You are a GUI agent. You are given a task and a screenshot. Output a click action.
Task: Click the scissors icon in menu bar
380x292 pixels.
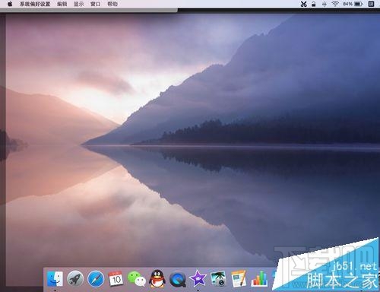303,4
